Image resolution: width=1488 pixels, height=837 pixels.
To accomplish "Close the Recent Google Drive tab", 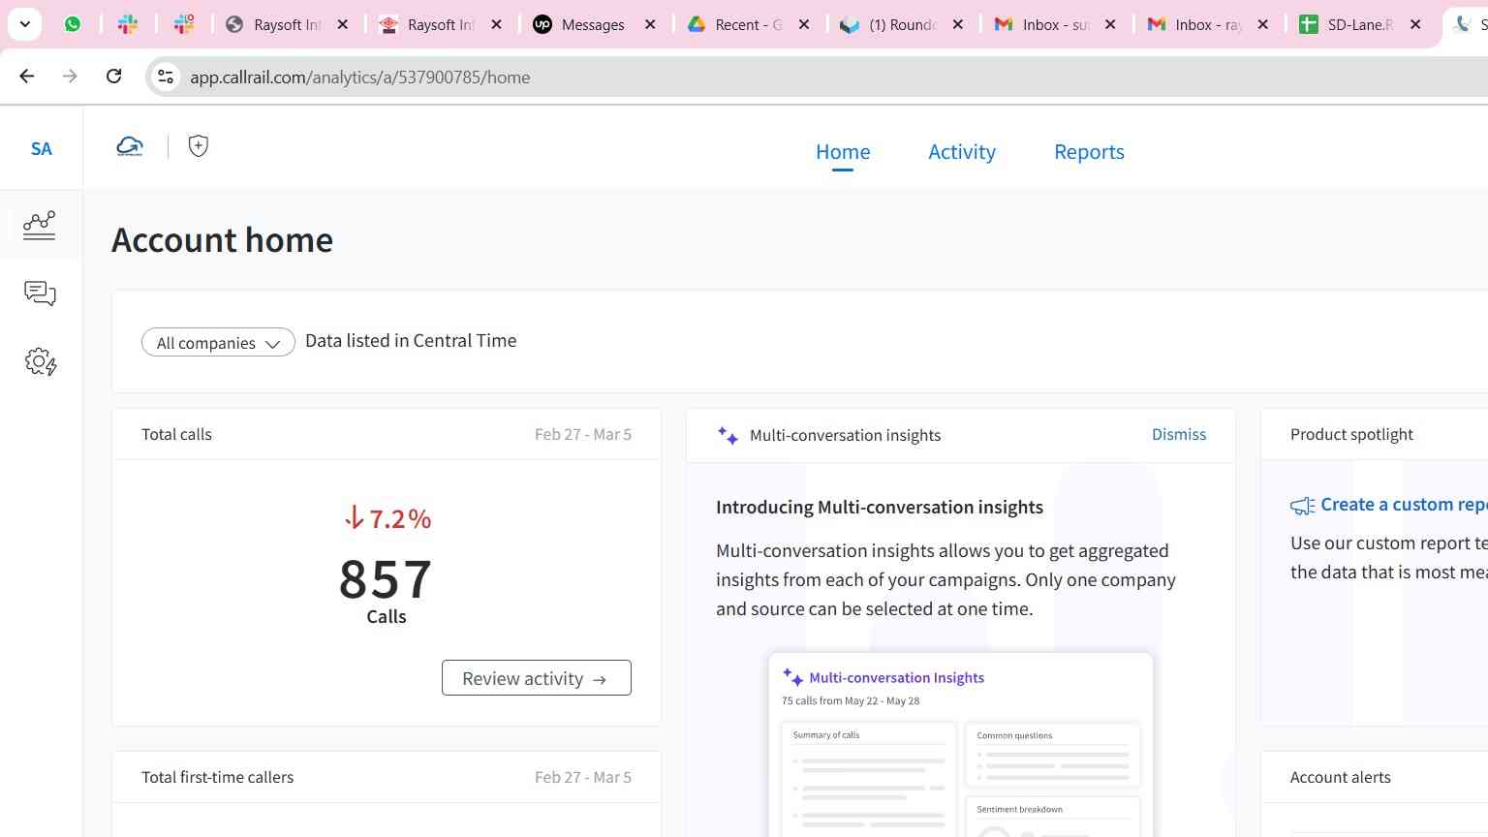I will [x=804, y=24].
